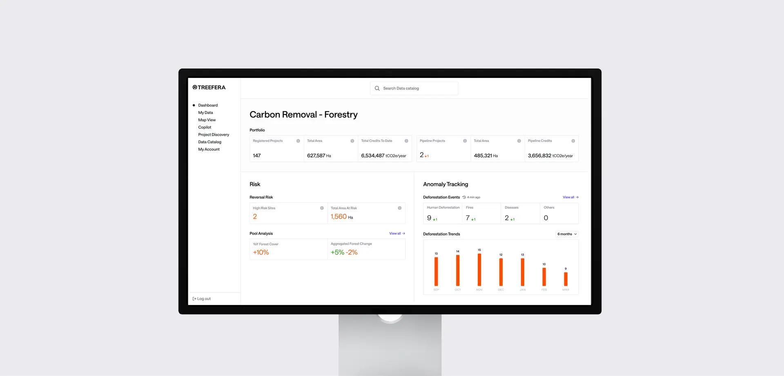784x376 pixels.
Task: Click View all for Deforestation Events
Action: coord(570,197)
